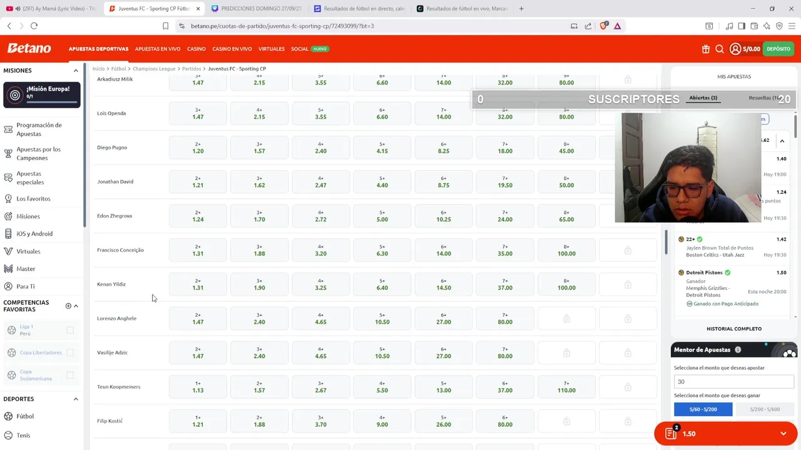The height and width of the screenshot is (450, 801).
Task: Collapse the open bet card chevron
Action: point(782,141)
